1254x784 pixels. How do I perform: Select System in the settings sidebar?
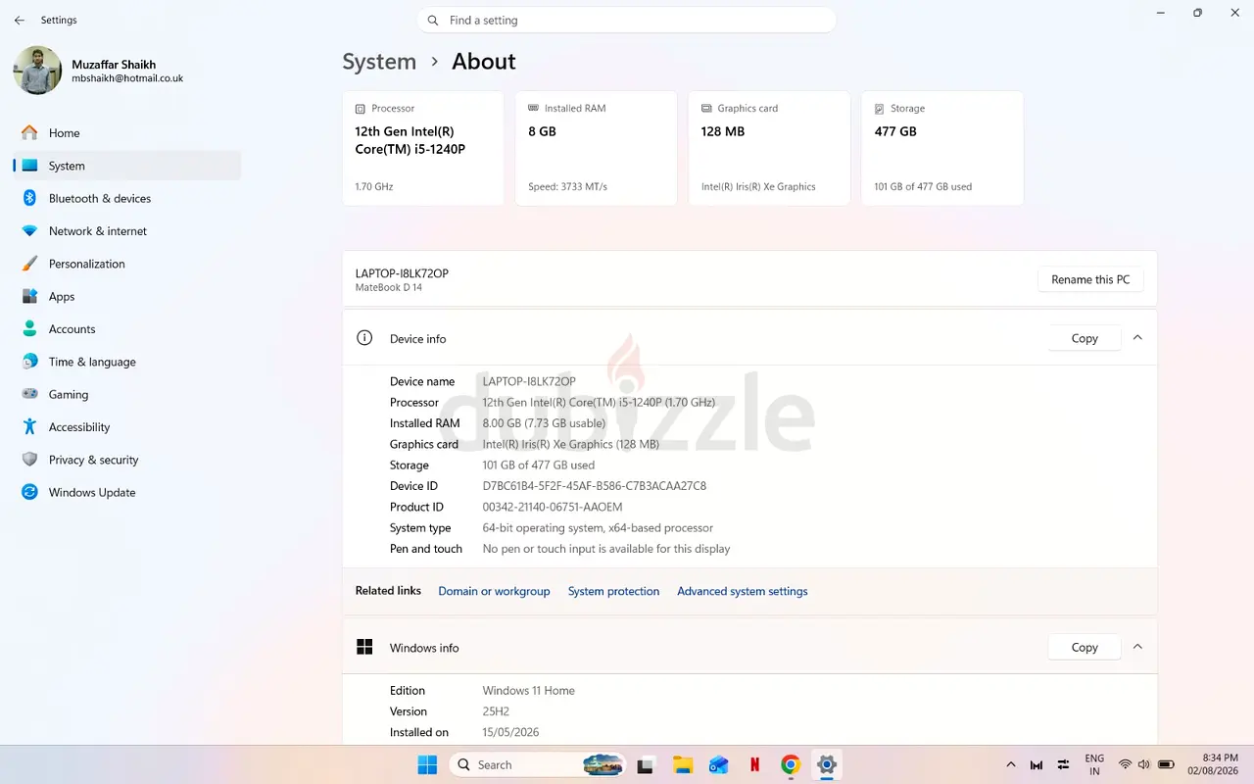pos(126,166)
